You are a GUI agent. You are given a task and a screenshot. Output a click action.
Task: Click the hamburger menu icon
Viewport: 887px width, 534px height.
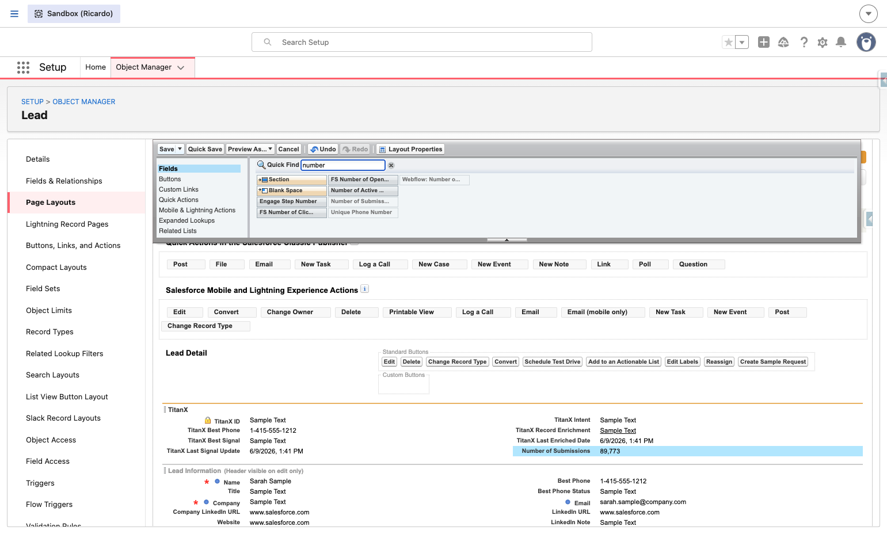pyautogui.click(x=14, y=14)
